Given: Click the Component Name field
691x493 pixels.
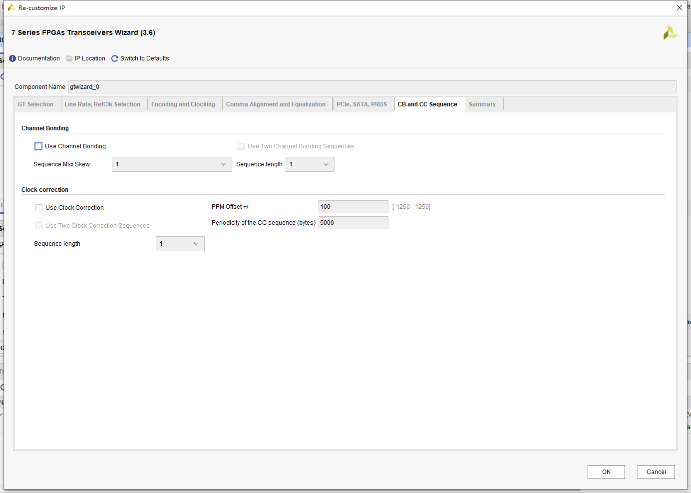Looking at the screenshot, I should [x=372, y=87].
